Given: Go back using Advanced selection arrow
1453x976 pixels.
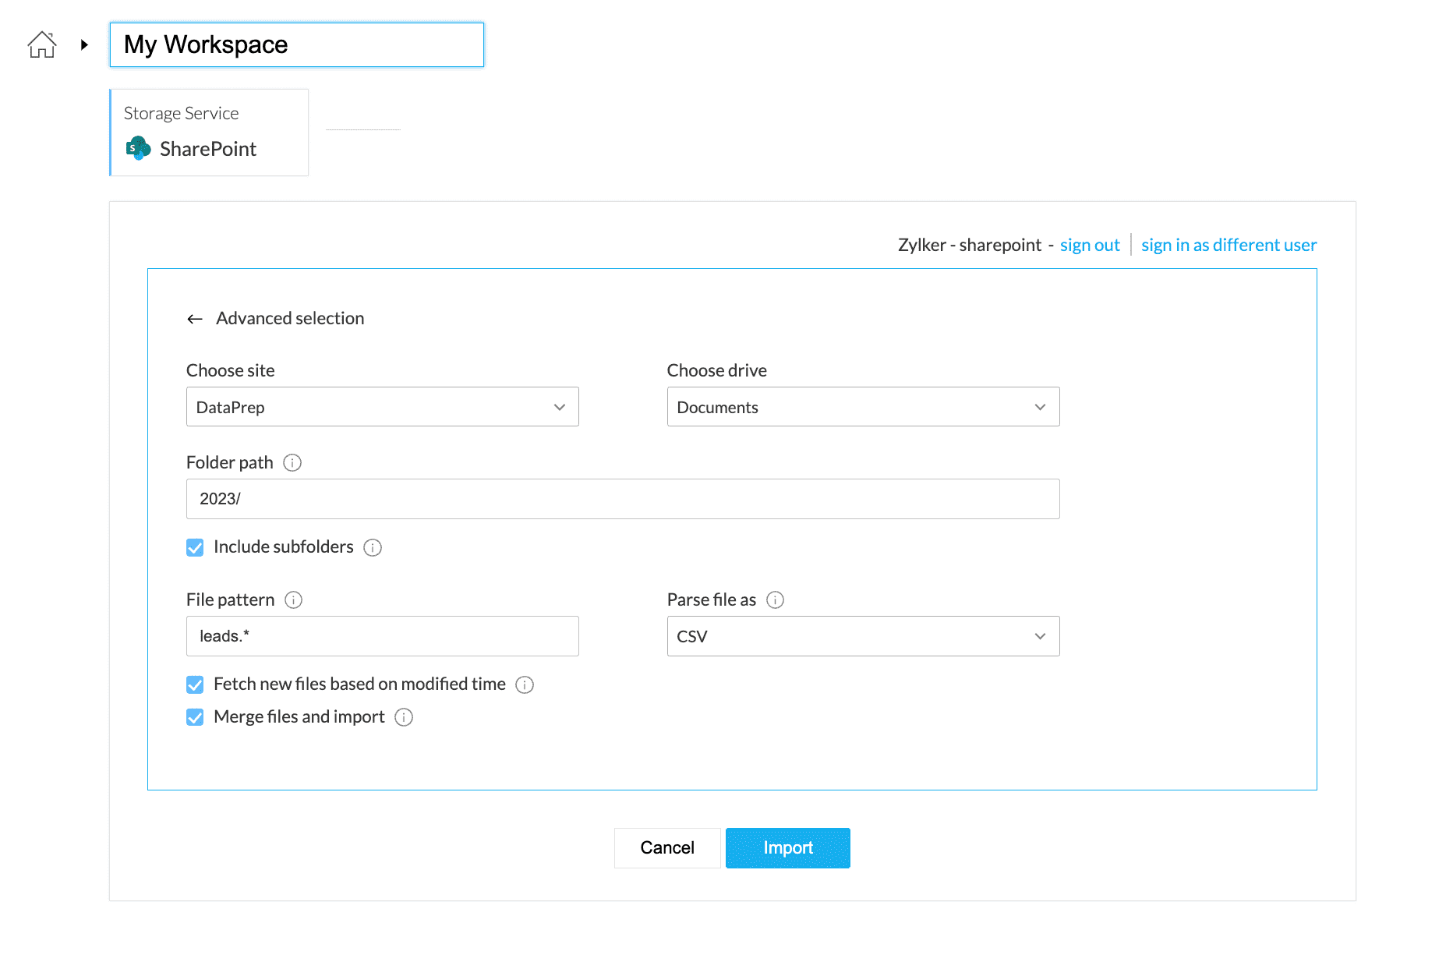Looking at the screenshot, I should pyautogui.click(x=195, y=319).
